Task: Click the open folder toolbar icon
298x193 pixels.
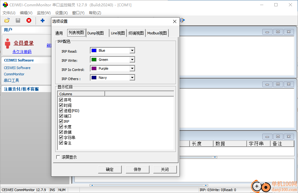Action: pos(7,20)
